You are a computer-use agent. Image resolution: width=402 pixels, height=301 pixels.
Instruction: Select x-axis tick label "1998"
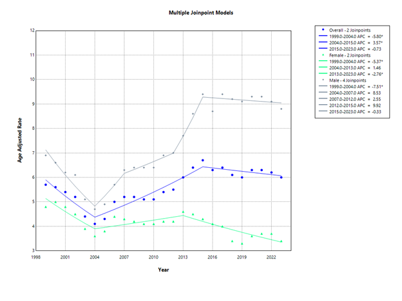36,257
